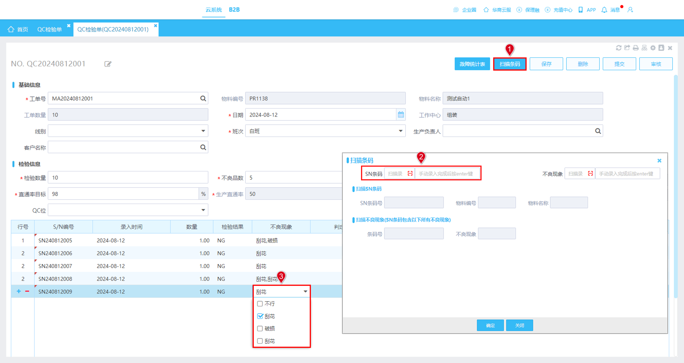Image resolution: width=684 pixels, height=363 pixels.
Task: Select the B2B tab at top
Action: 234,10
